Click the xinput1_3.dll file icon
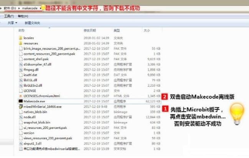 21,143
